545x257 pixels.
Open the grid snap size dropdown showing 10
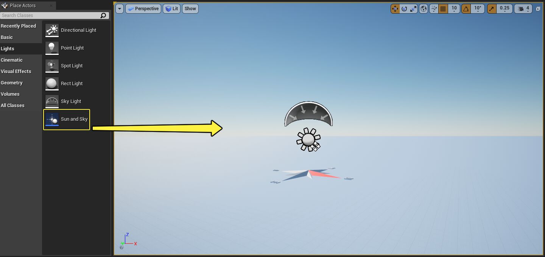(454, 8)
